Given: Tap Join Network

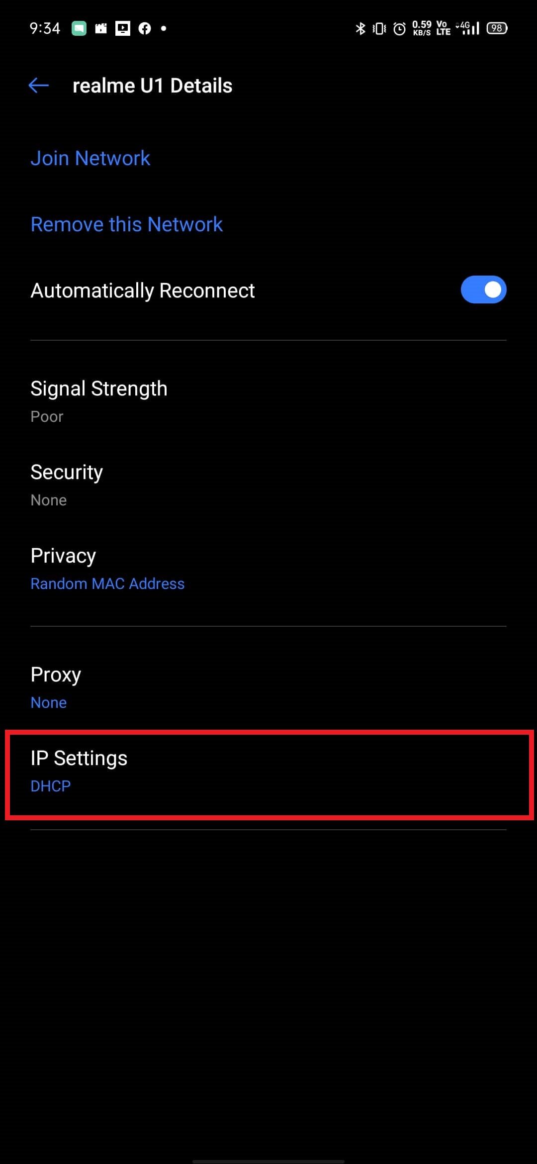Looking at the screenshot, I should pos(90,158).
